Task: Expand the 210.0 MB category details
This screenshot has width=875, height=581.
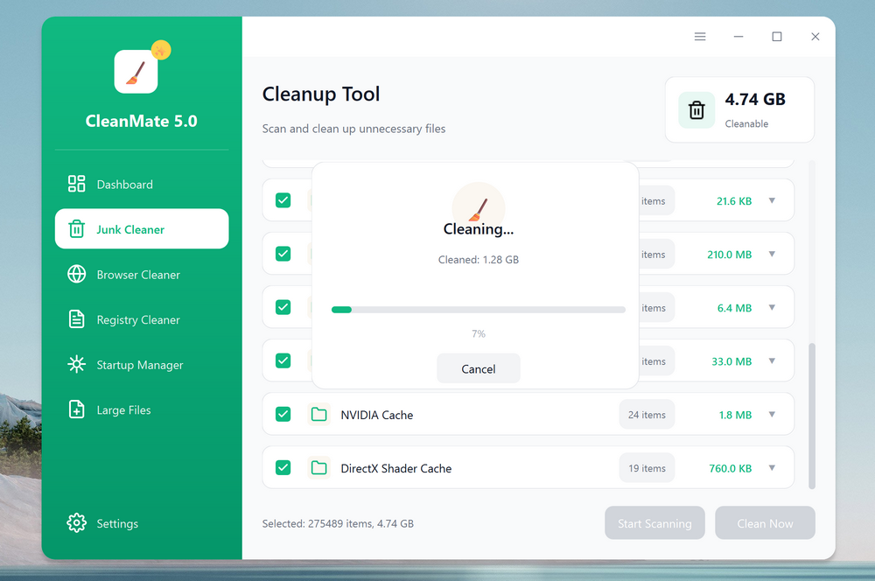Action: [x=771, y=254]
